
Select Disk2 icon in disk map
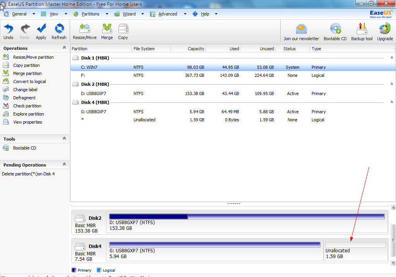click(x=80, y=218)
